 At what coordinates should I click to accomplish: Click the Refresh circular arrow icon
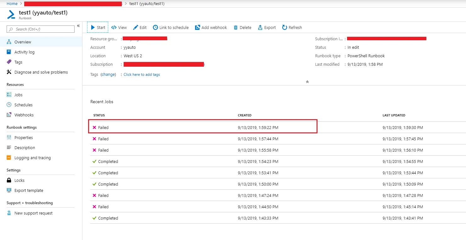coord(285,27)
